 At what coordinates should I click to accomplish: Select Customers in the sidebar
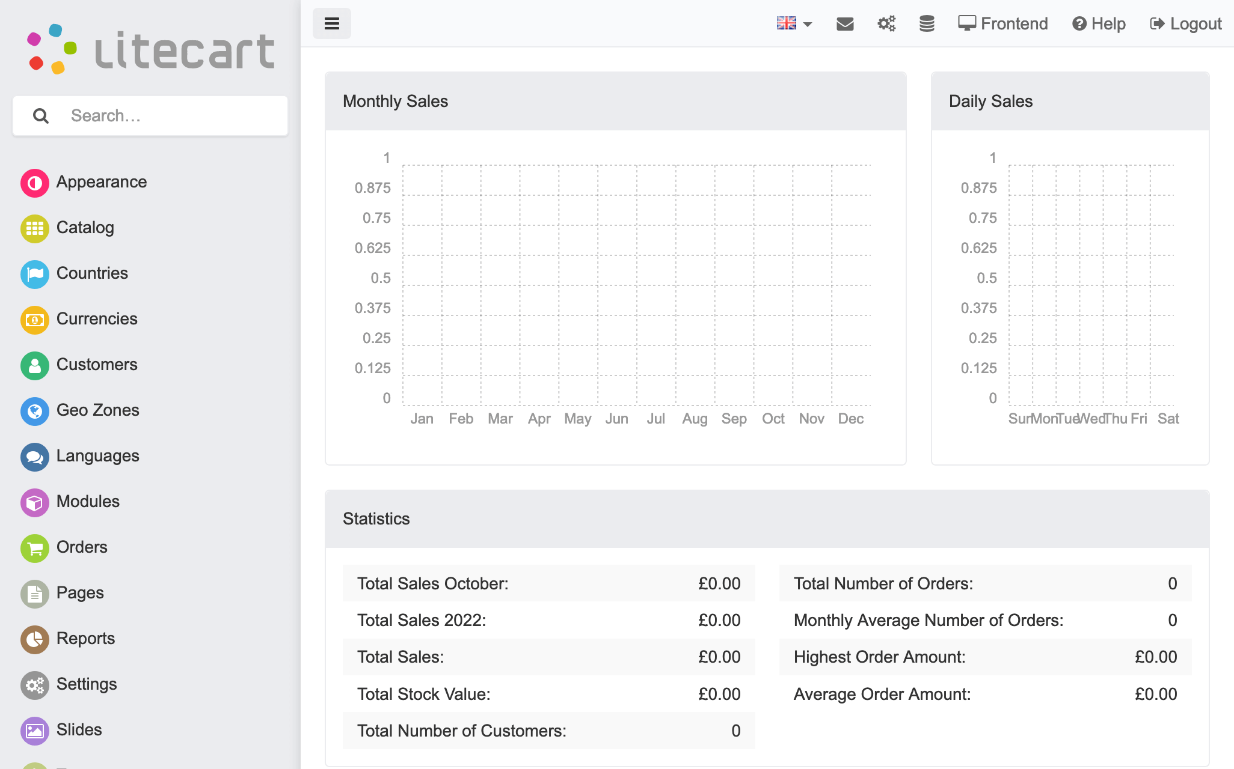pos(96,365)
